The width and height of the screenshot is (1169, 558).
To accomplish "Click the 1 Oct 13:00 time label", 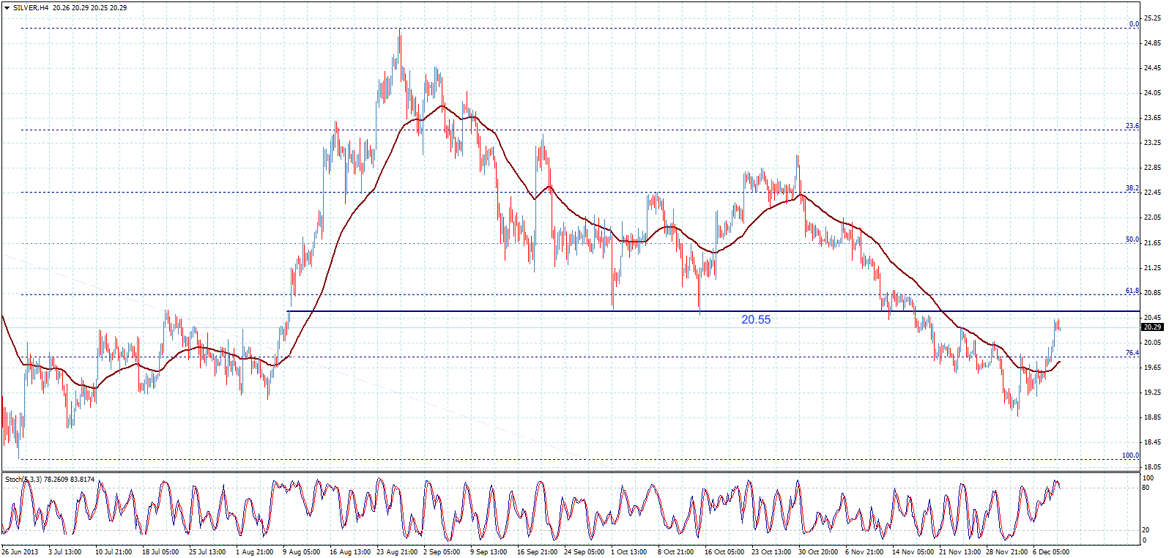I will 629,552.
